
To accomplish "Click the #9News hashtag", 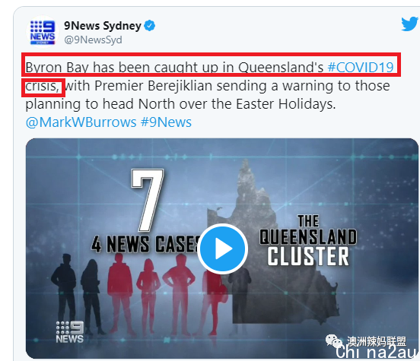I will 166,122.
